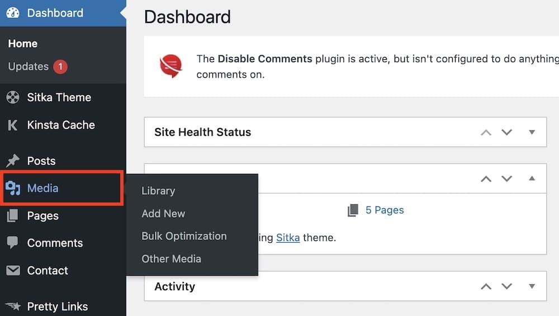Open the Sitka theme link
Image resolution: width=559 pixels, height=316 pixels.
pos(288,238)
